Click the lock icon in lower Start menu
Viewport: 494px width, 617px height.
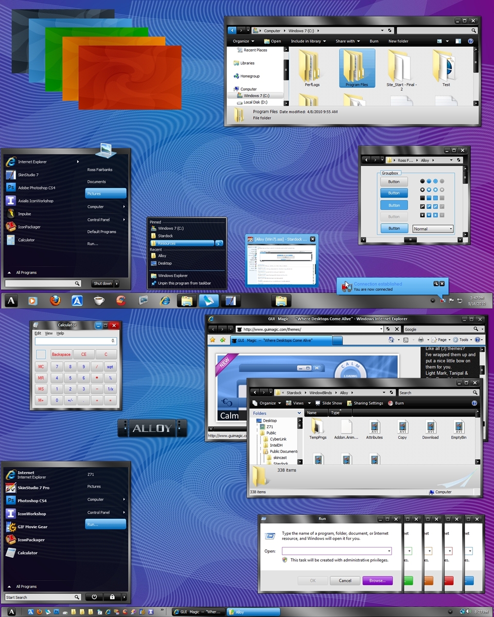(x=112, y=597)
